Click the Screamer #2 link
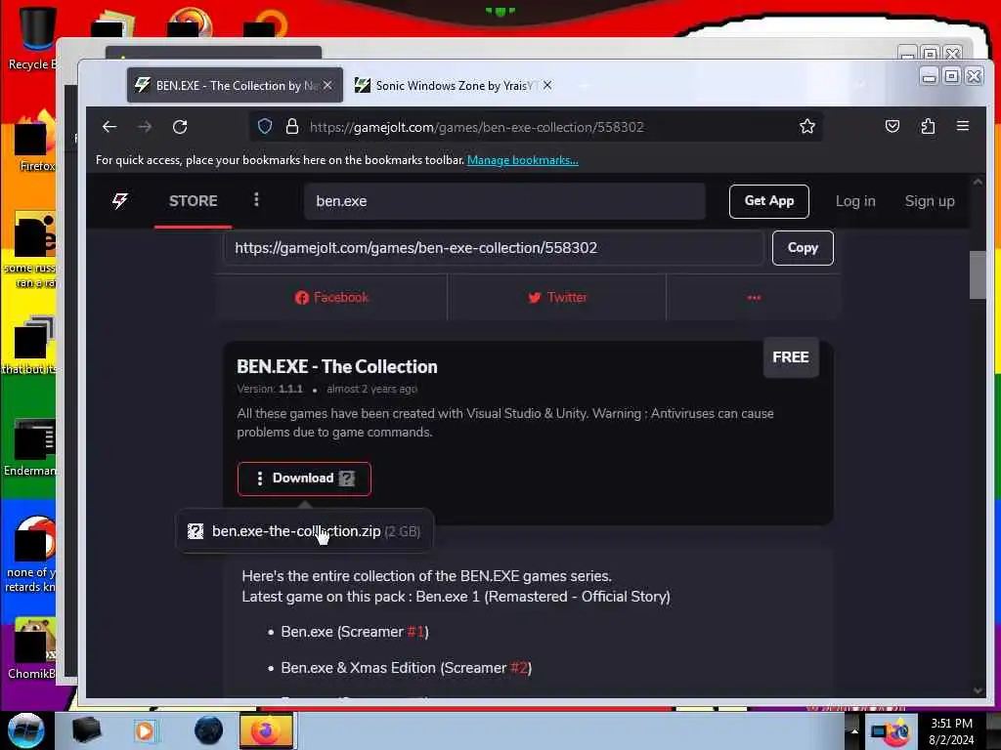1001x750 pixels. point(519,668)
